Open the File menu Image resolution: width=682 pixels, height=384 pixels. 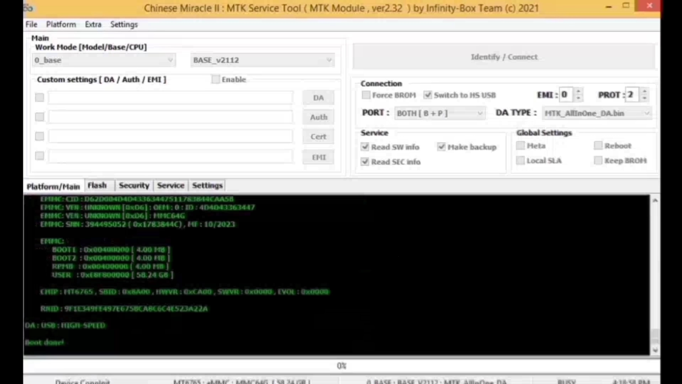[x=31, y=25]
